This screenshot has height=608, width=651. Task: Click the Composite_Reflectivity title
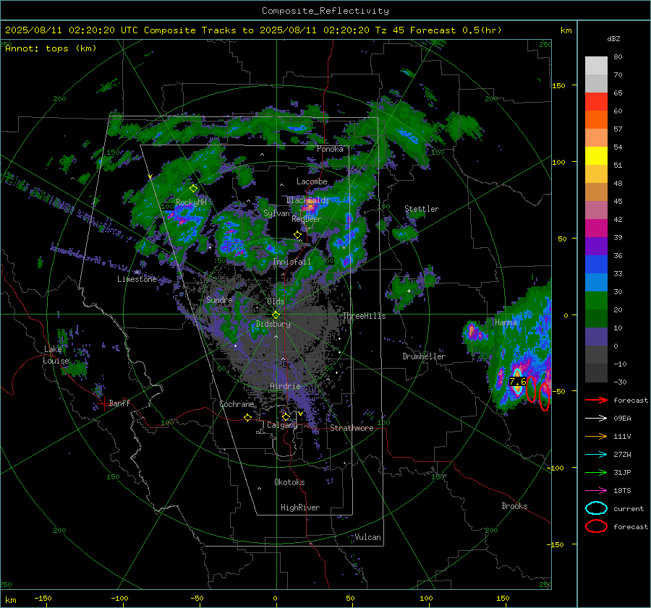coord(325,11)
